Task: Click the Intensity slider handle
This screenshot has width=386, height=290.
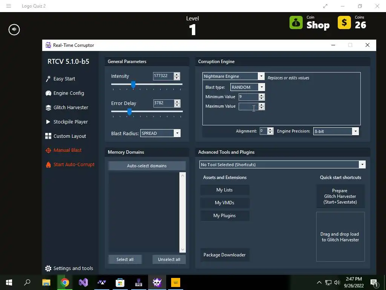Action: tap(133, 85)
